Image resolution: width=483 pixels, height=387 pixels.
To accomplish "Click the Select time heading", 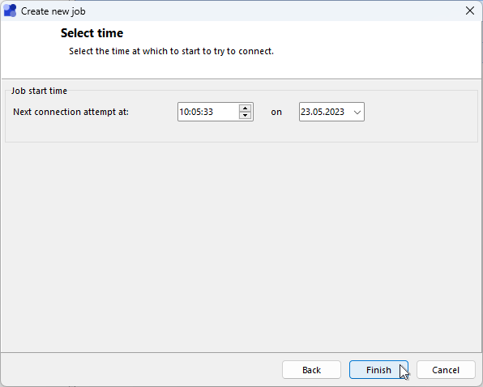I will pyautogui.click(x=92, y=33).
